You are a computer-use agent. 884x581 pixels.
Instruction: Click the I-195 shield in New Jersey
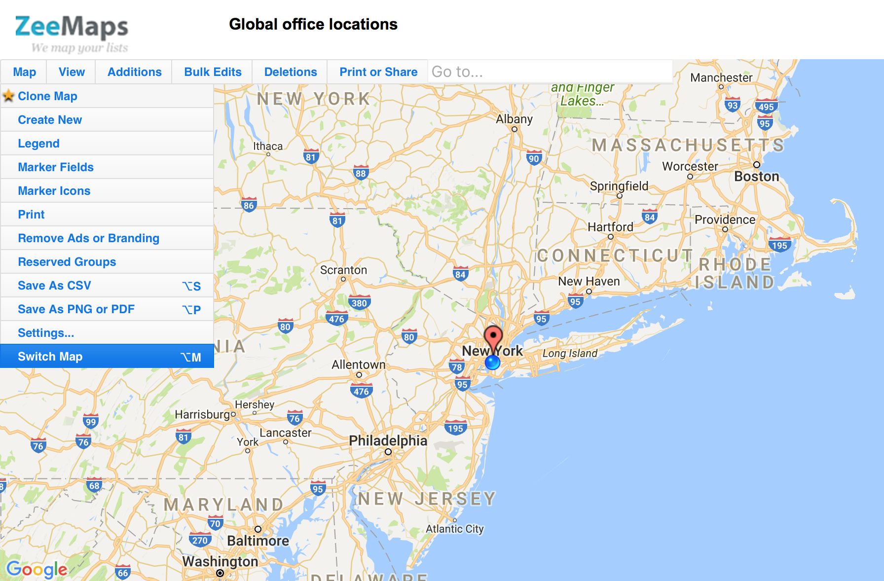coord(455,428)
